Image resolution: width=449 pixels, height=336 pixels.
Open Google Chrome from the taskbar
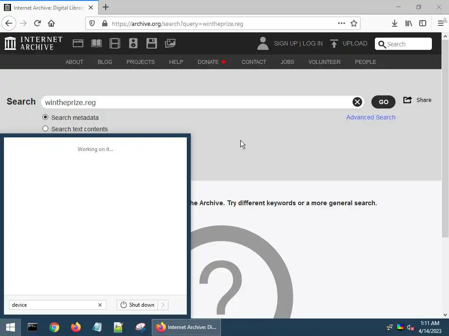point(54,327)
